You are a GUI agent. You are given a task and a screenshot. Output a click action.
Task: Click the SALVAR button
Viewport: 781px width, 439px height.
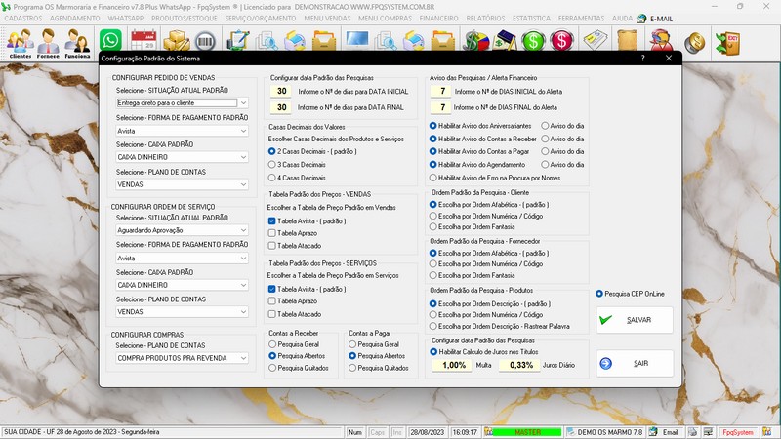click(635, 320)
